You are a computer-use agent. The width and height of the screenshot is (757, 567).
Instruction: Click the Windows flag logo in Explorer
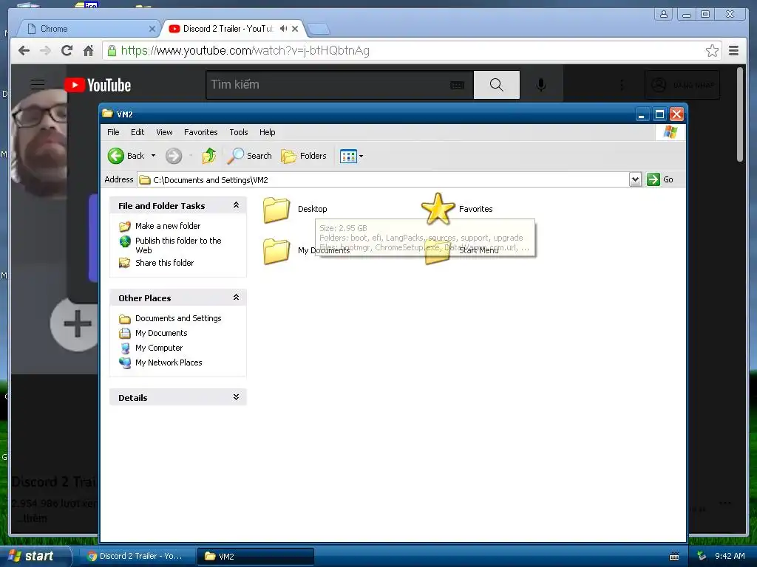[x=670, y=132]
